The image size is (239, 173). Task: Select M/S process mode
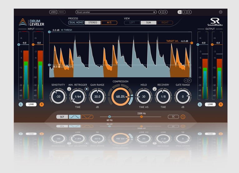point(109,23)
